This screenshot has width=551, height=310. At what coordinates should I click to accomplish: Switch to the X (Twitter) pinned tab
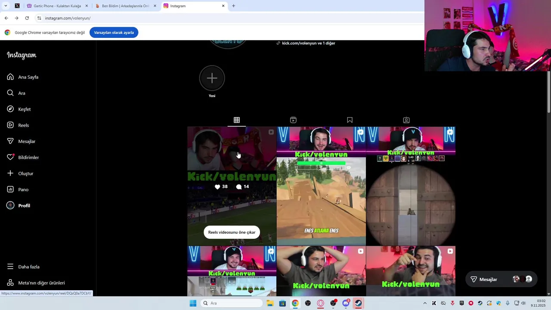coord(17,6)
